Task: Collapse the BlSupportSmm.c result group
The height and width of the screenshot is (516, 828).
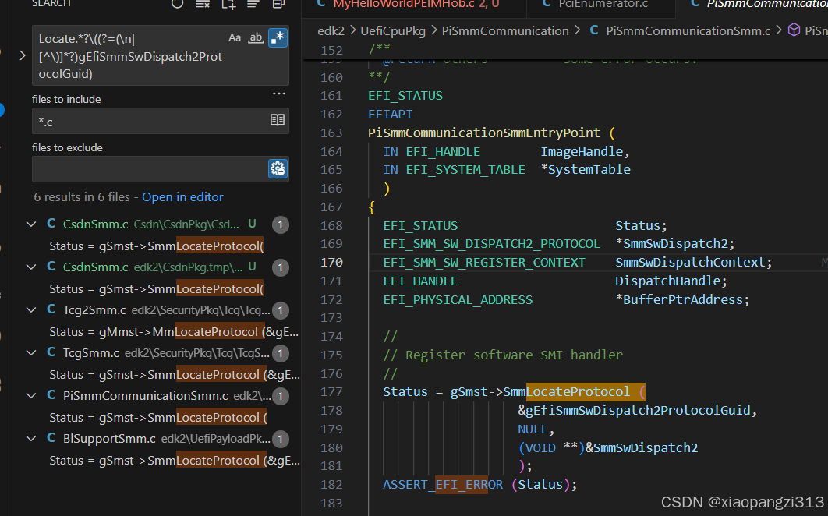Action: (31, 438)
